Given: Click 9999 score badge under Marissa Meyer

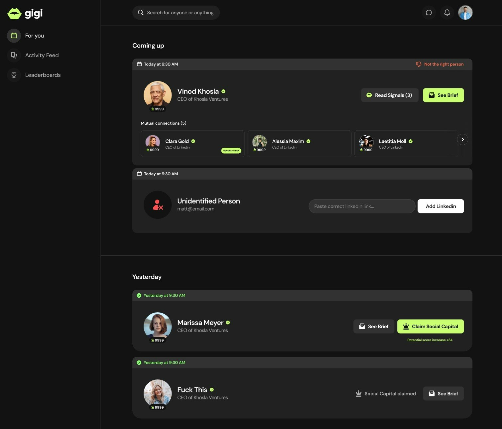Looking at the screenshot, I should pos(158,340).
